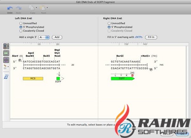
Task: Open the Copy options dropdown arrow
Action: tap(36, 8)
